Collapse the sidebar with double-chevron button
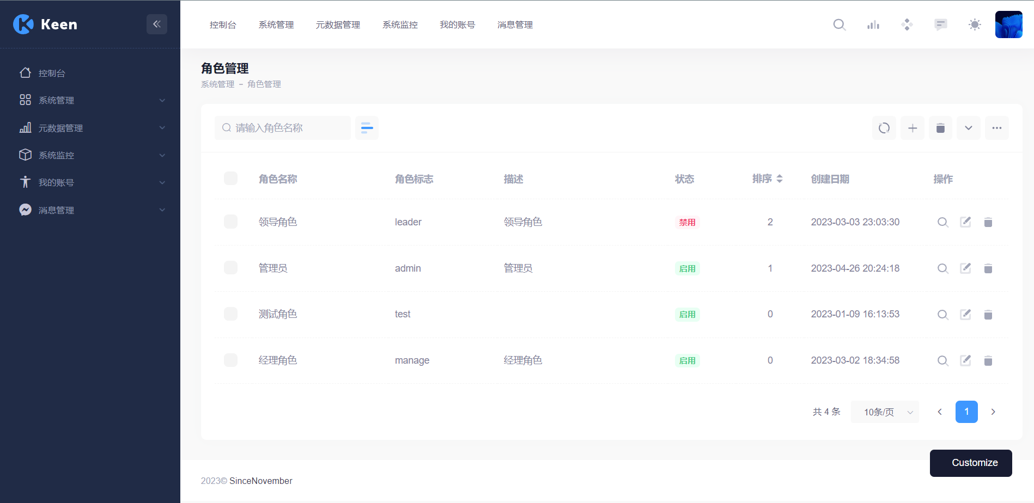Image resolution: width=1034 pixels, height=503 pixels. click(x=156, y=24)
